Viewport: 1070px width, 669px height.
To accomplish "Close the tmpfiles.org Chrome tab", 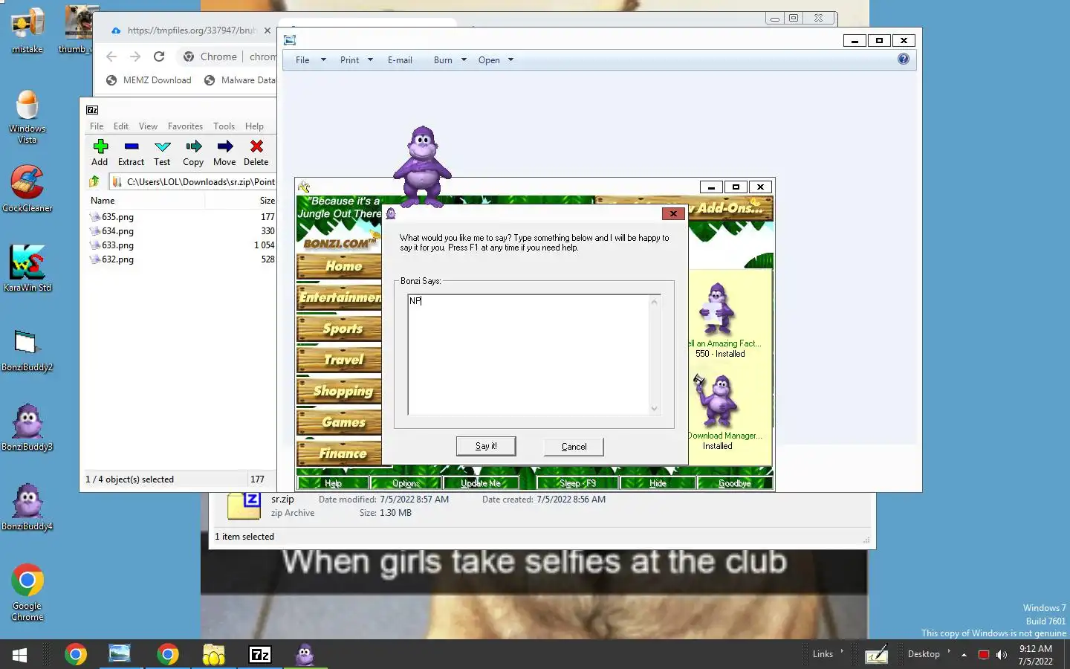I will coord(267,30).
